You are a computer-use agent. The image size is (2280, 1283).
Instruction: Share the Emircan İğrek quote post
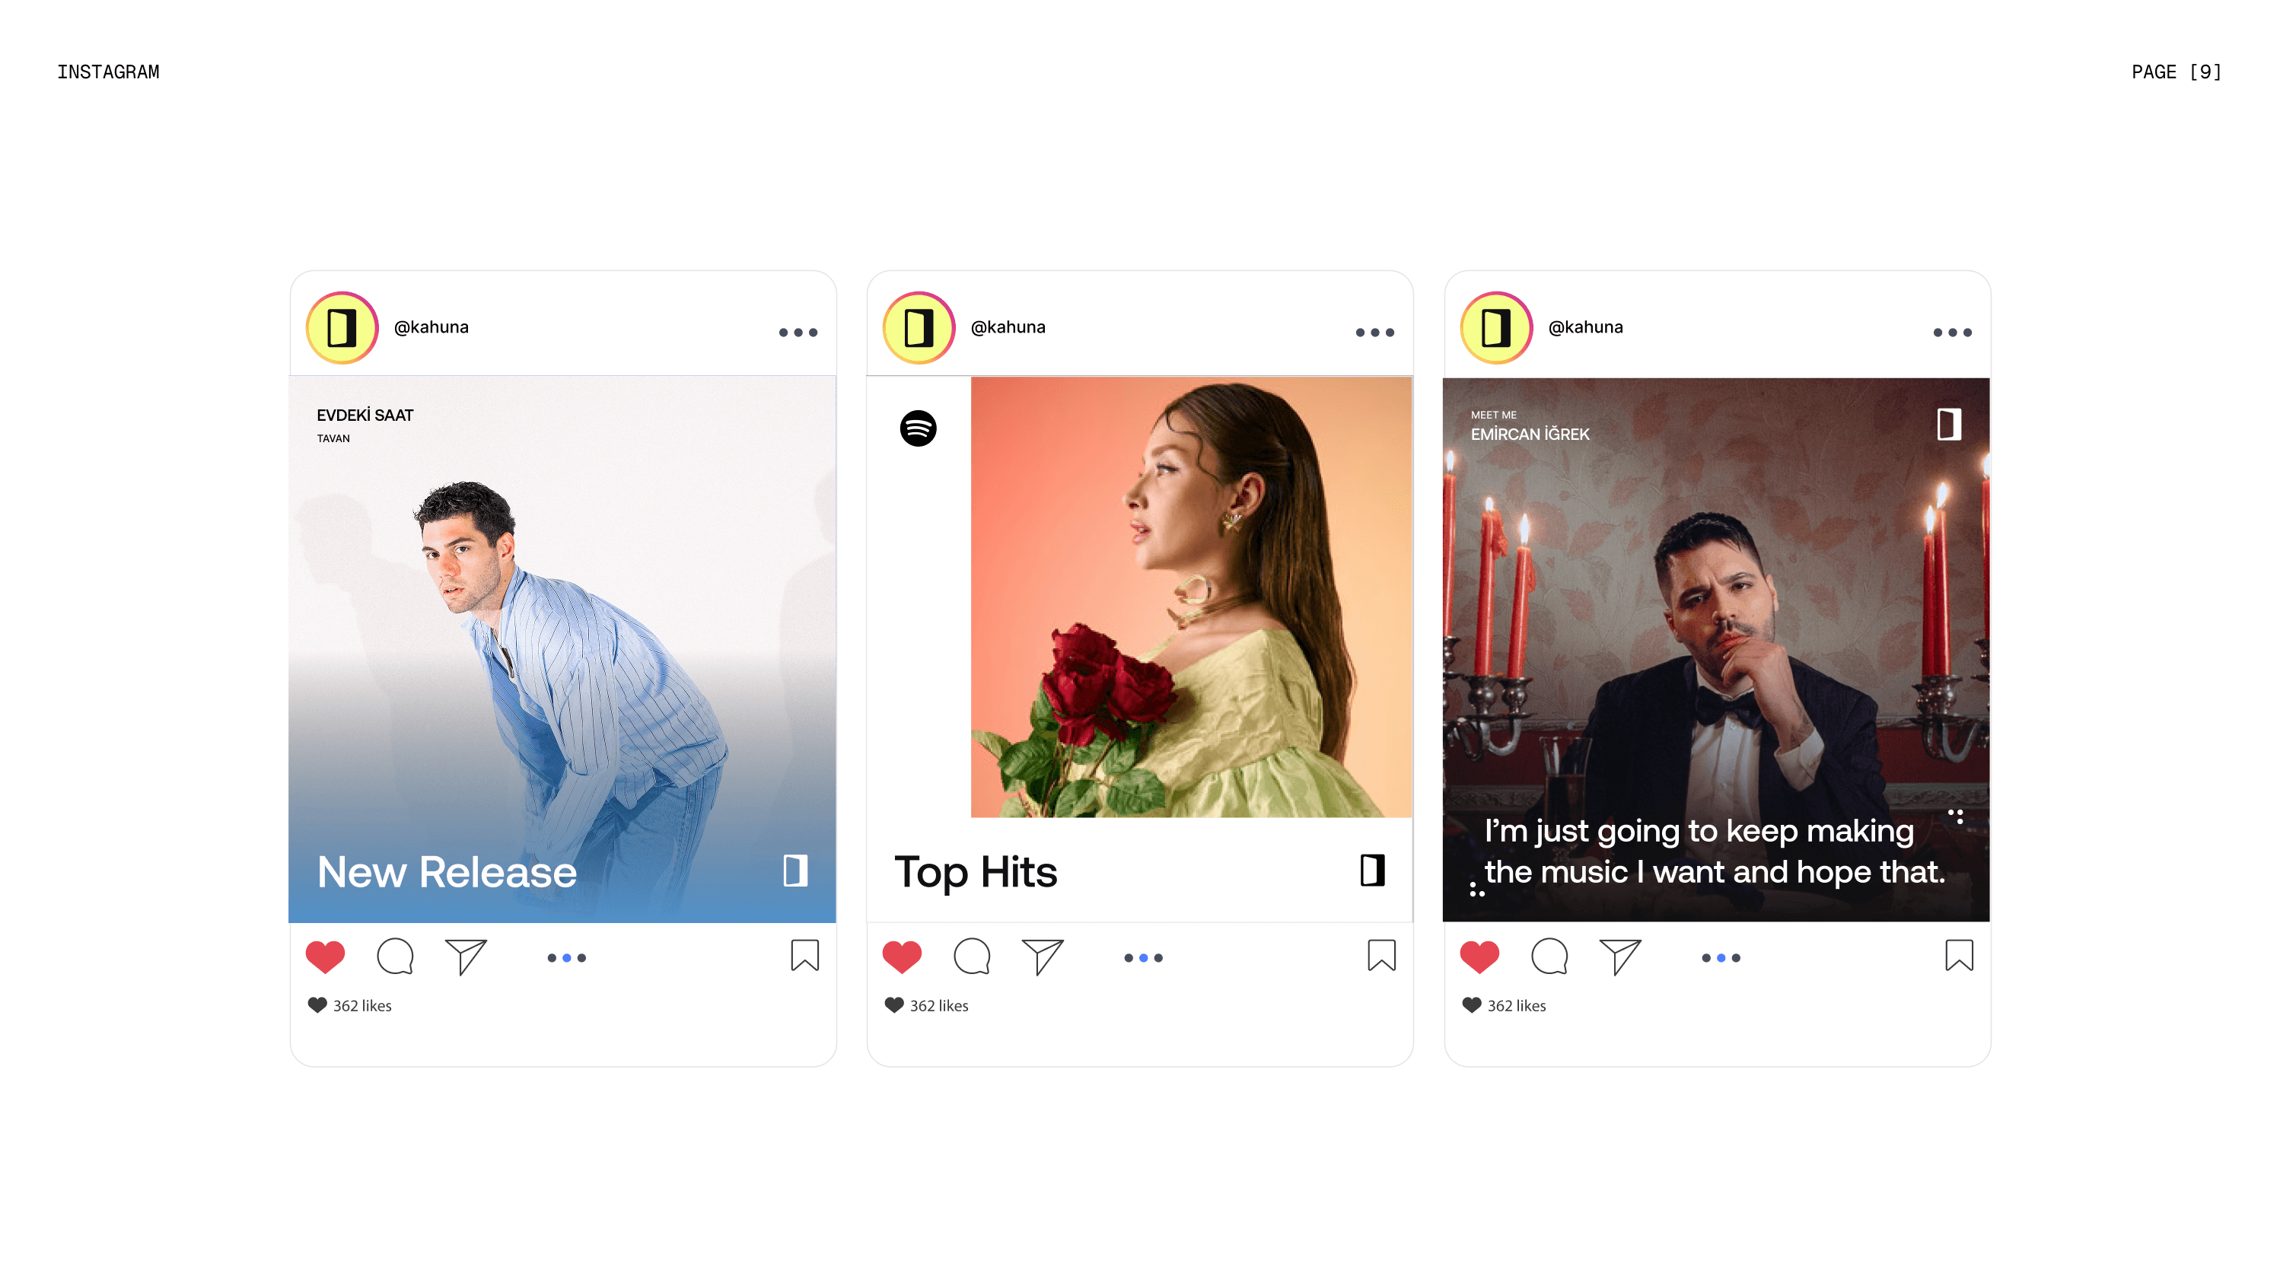click(1619, 957)
